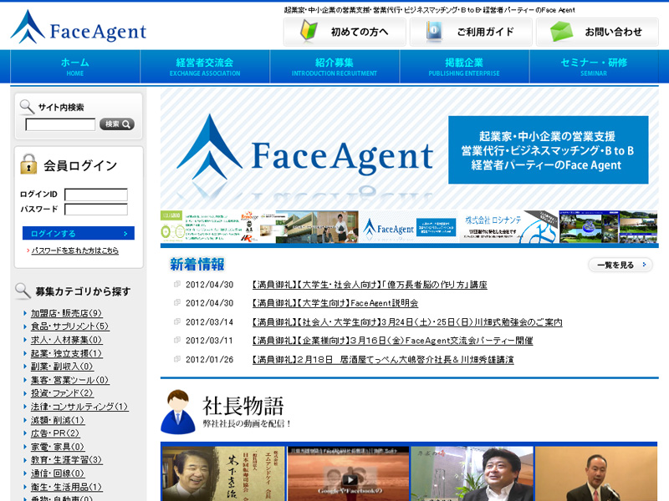
Task: Open 経営者交流会 navigation tab
Action: [205, 67]
